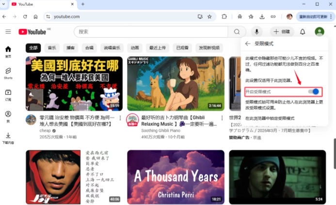Image resolution: width=336 pixels, height=205 pixels.
Task: Click the YouTube logo
Action: 32,32
